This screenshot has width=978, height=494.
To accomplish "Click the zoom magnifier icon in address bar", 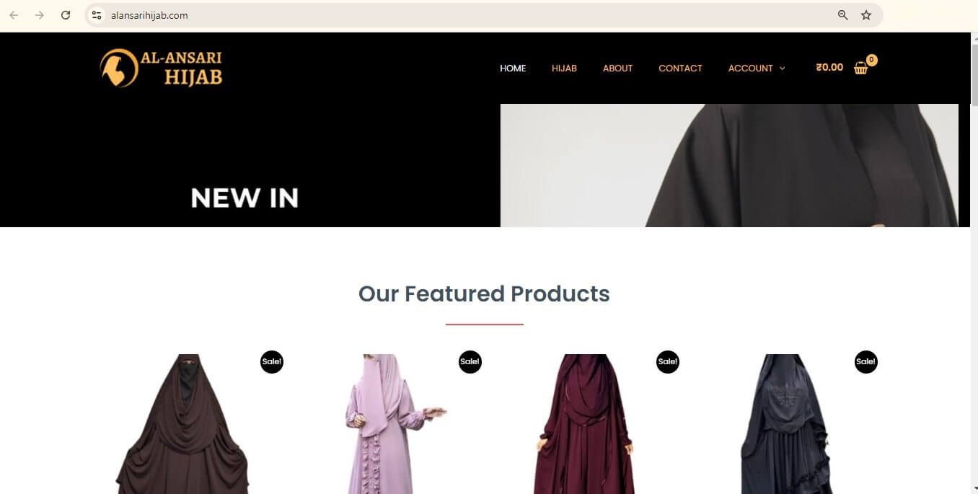I will coord(842,15).
